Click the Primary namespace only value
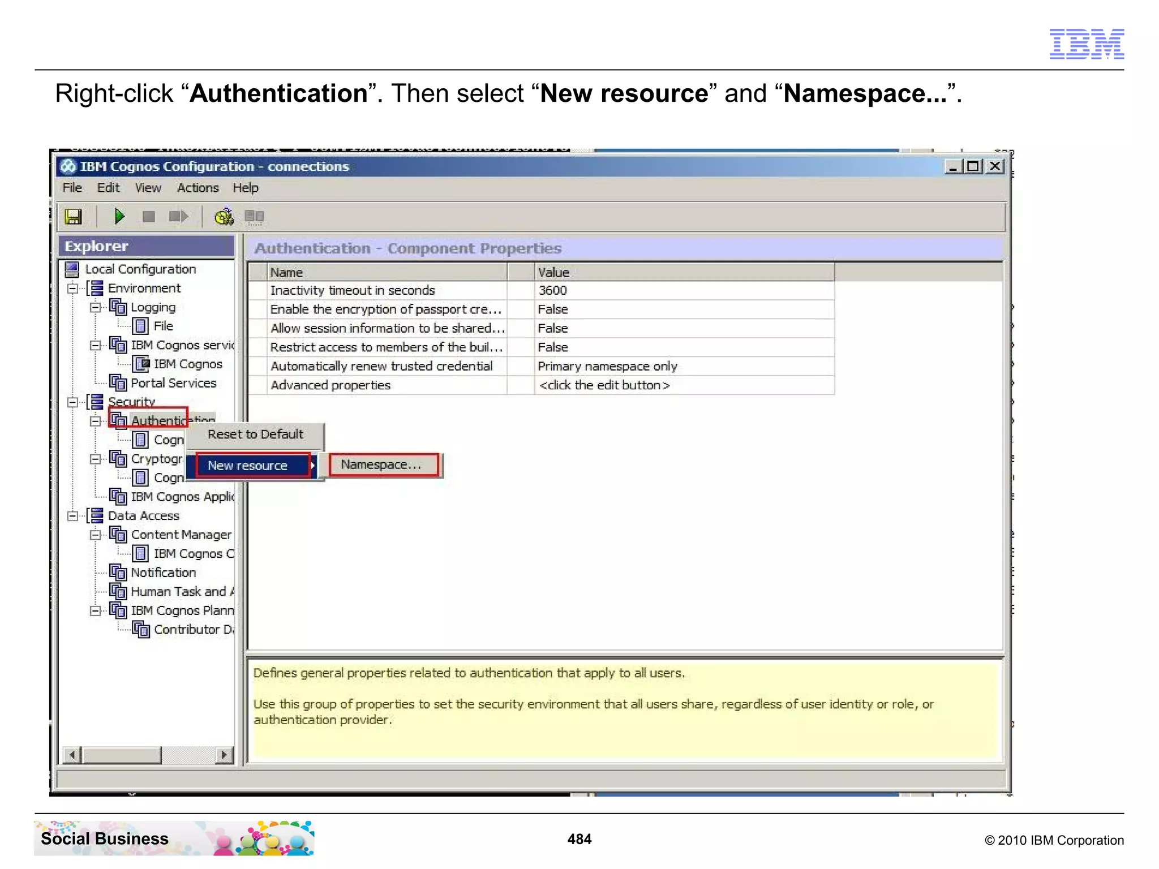Viewport: 1159px width, 869px height. pos(684,366)
